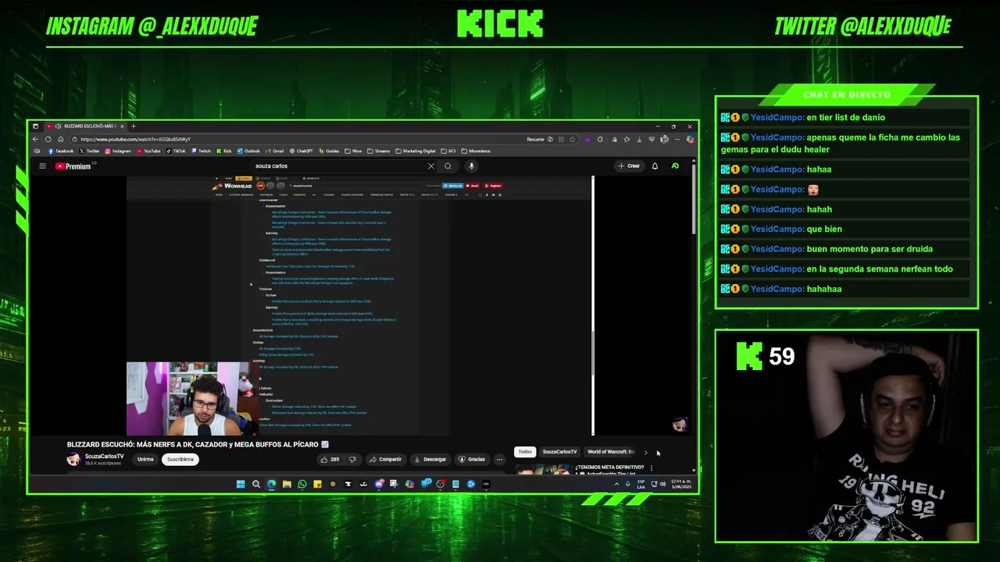Click the Crear button on YouTube
Screen dimensions: 1000x562
(x=630, y=165)
